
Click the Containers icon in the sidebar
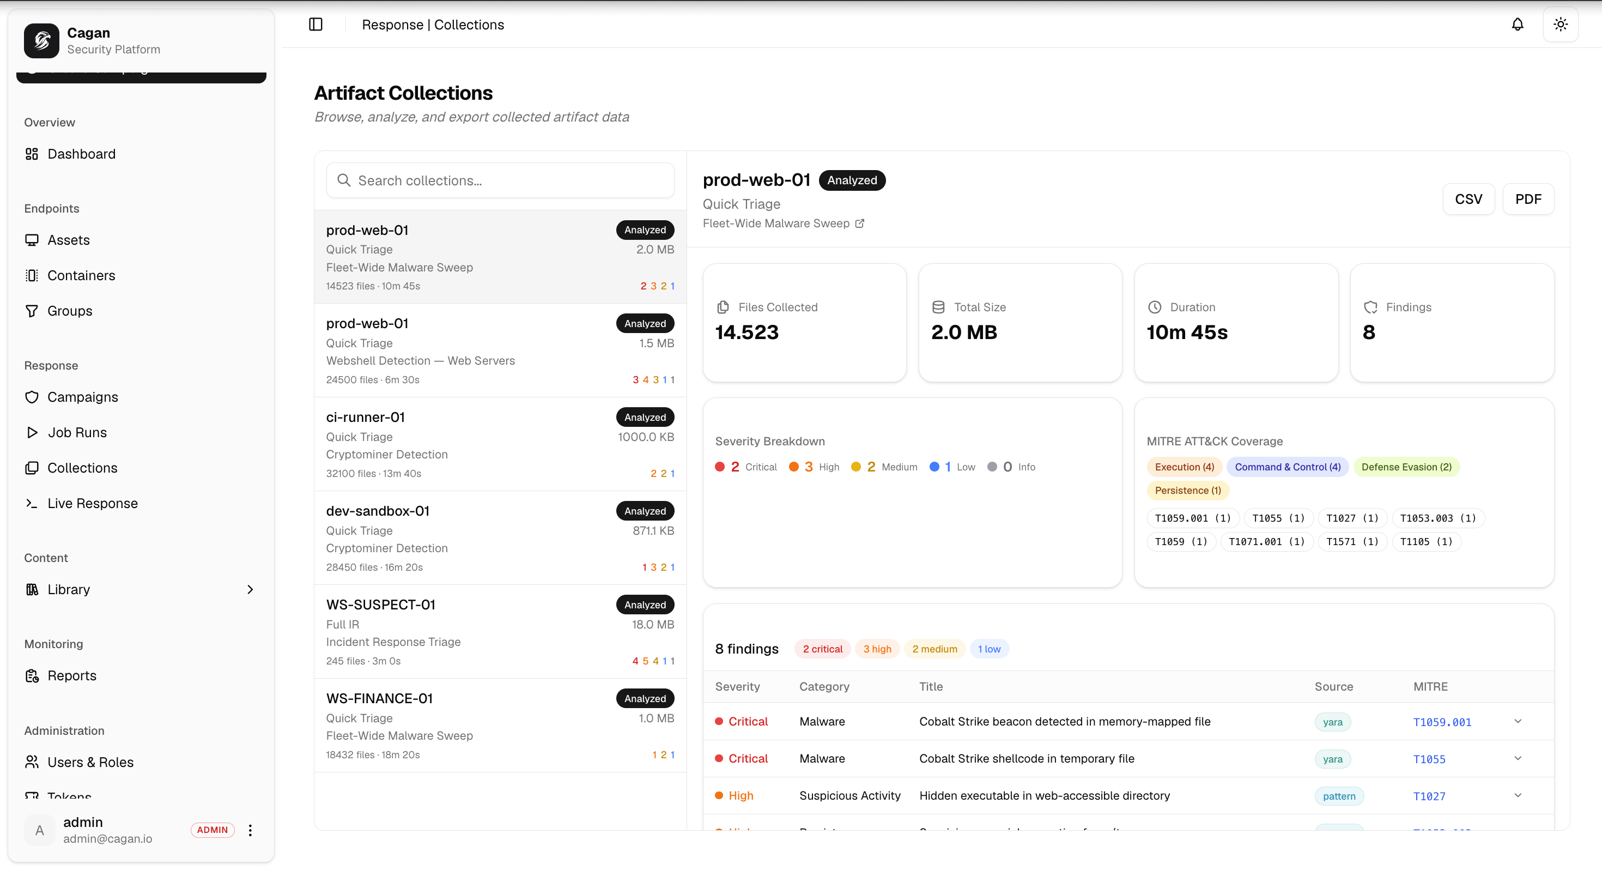32,275
